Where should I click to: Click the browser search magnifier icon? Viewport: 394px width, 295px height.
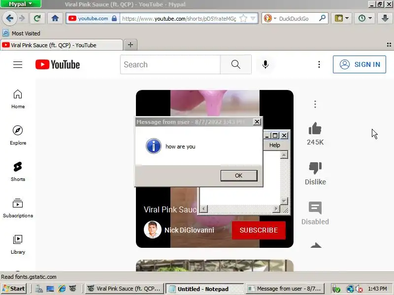tap(322, 18)
